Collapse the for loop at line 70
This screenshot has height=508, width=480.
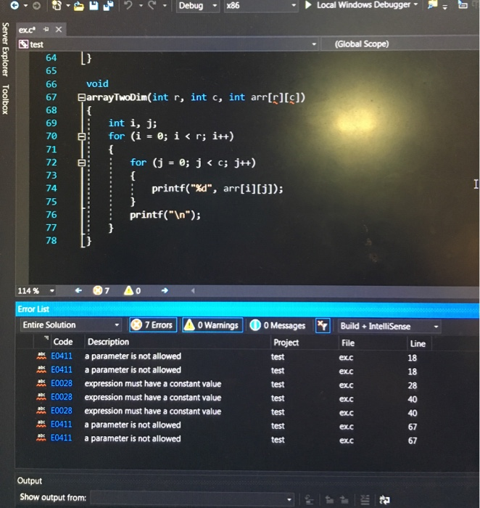pos(81,136)
